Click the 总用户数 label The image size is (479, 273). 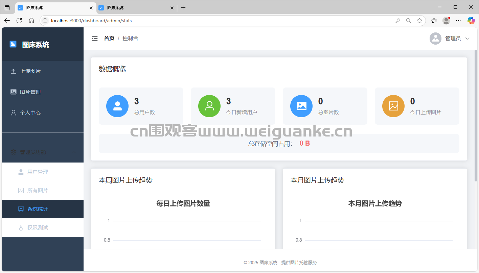[x=144, y=112]
